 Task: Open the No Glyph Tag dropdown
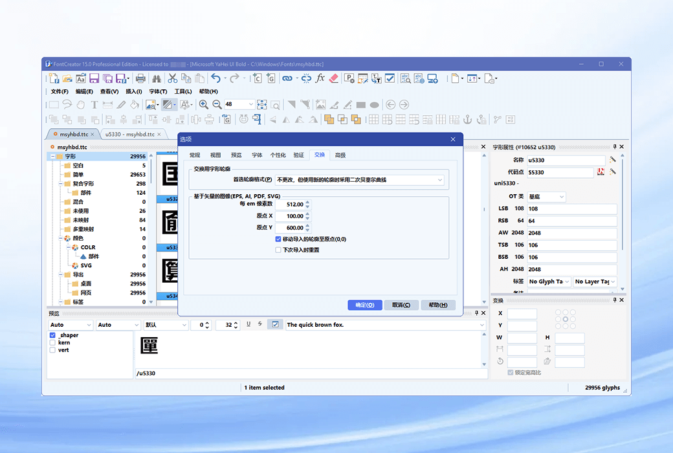click(549, 282)
